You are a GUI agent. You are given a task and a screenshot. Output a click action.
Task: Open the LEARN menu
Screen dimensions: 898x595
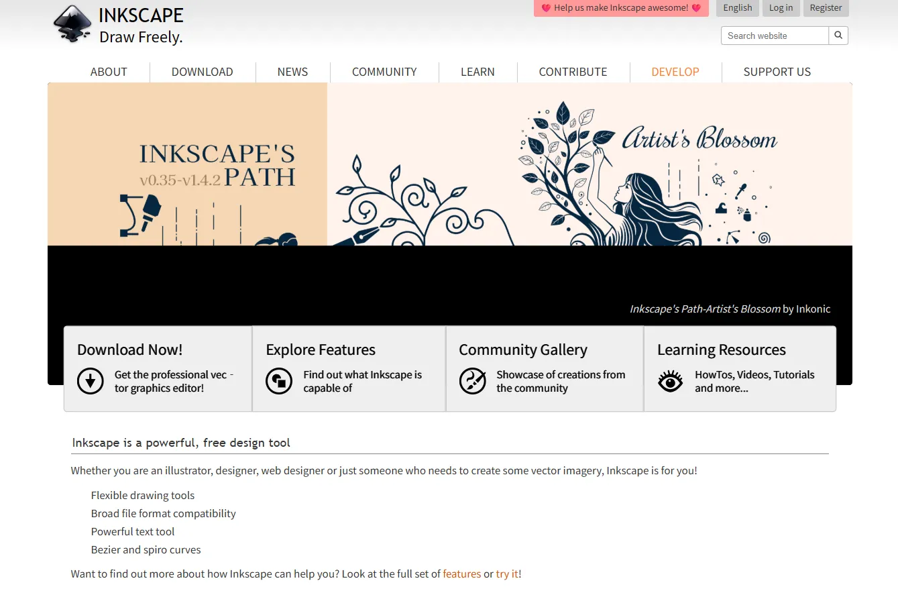click(x=478, y=72)
